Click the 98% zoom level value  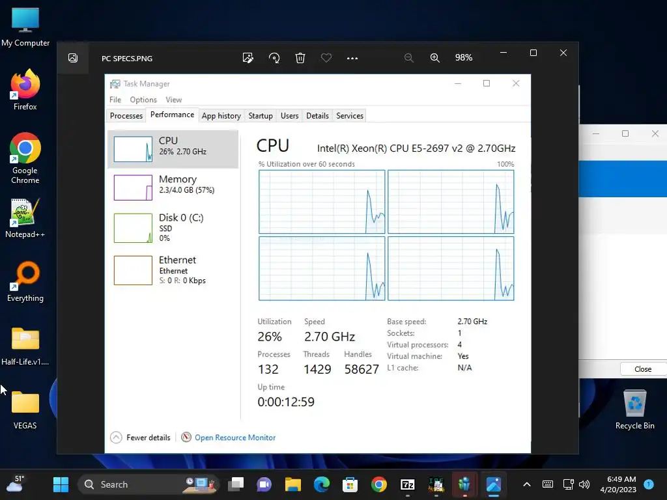(x=464, y=58)
